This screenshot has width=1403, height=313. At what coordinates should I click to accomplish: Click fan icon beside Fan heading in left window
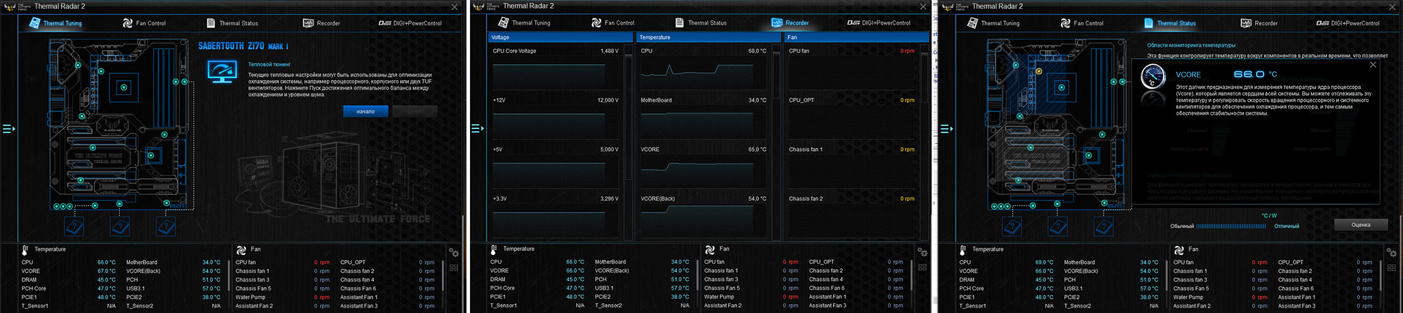241,250
